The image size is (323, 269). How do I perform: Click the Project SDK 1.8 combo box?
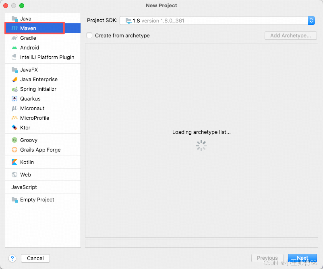point(217,21)
